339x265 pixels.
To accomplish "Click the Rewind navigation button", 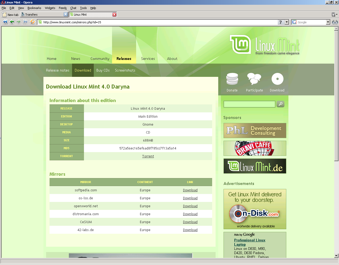I will [5, 22].
